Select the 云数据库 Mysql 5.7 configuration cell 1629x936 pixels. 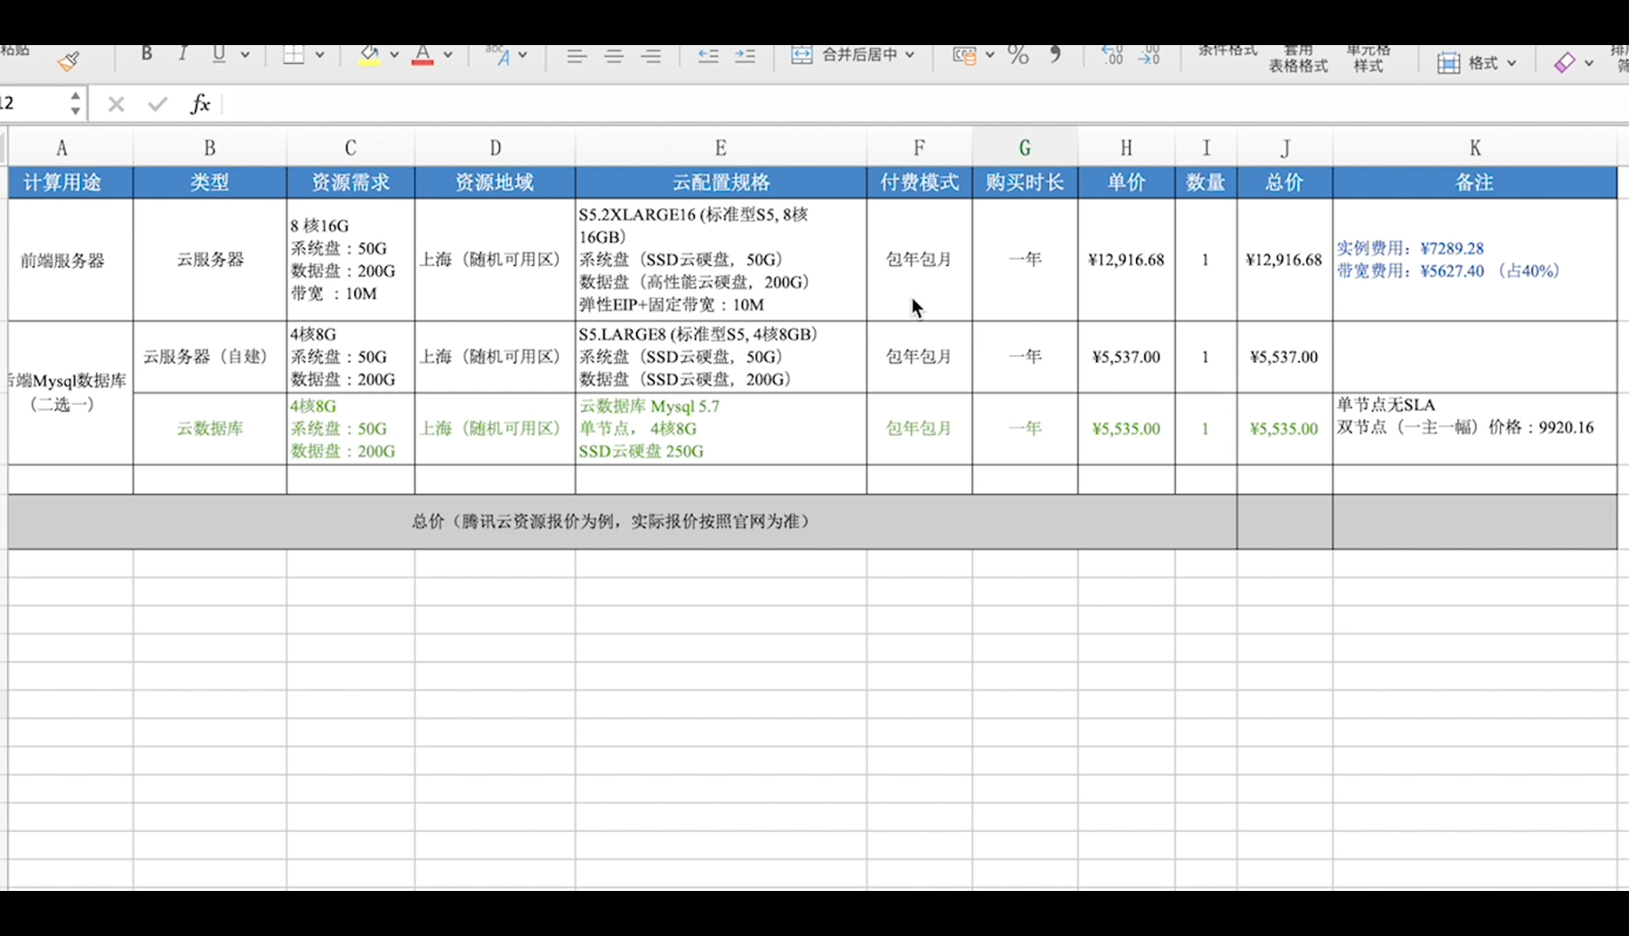[x=721, y=429]
